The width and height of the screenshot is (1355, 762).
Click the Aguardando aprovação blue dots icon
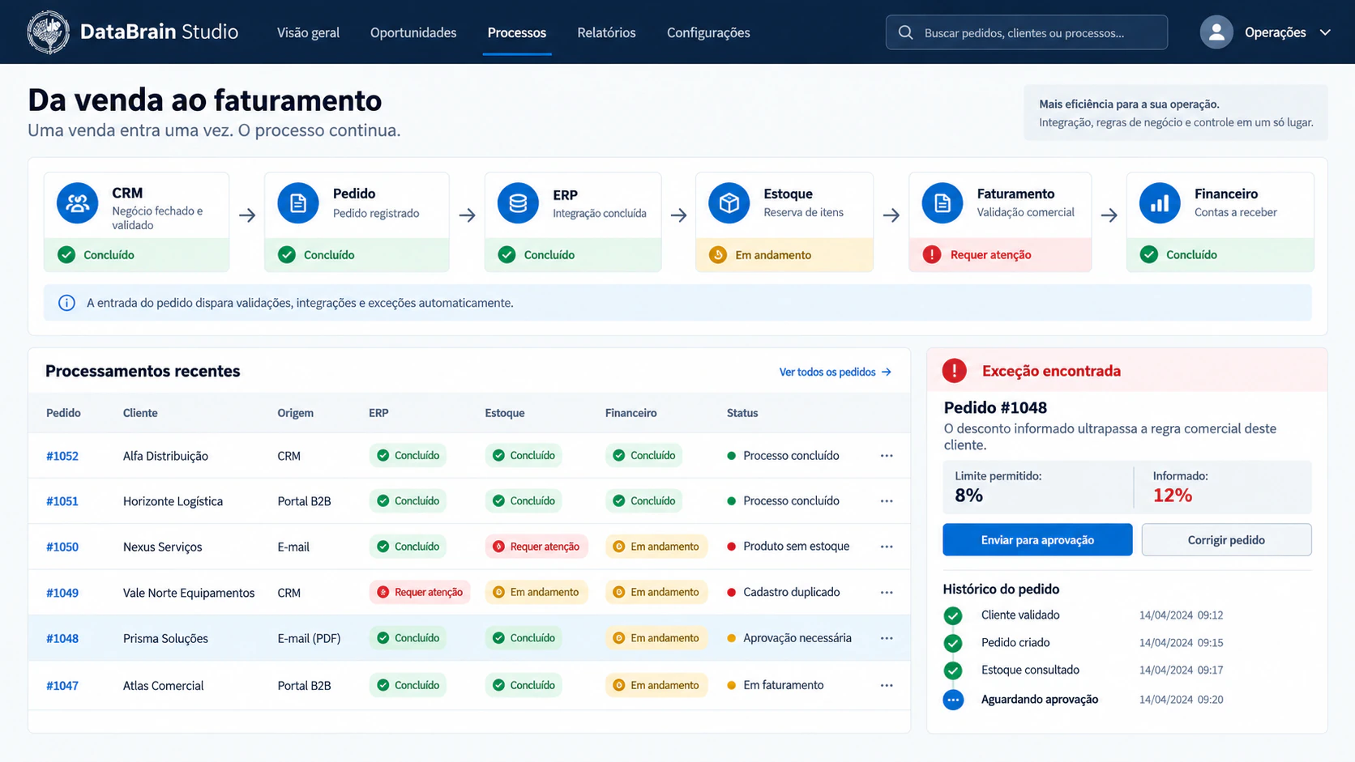point(954,700)
